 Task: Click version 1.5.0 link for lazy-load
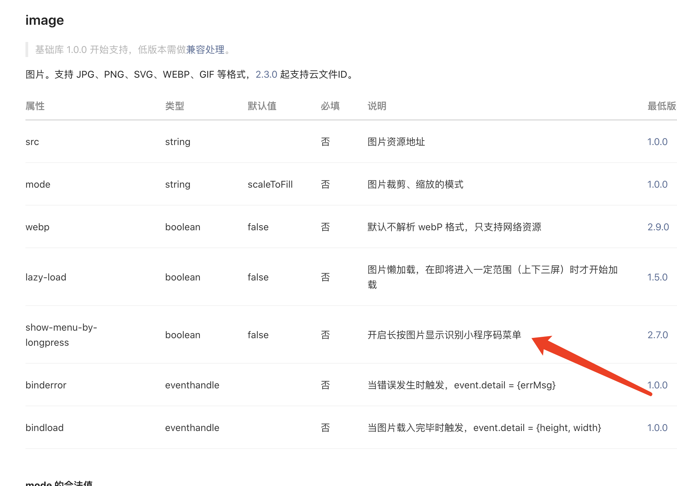click(657, 277)
